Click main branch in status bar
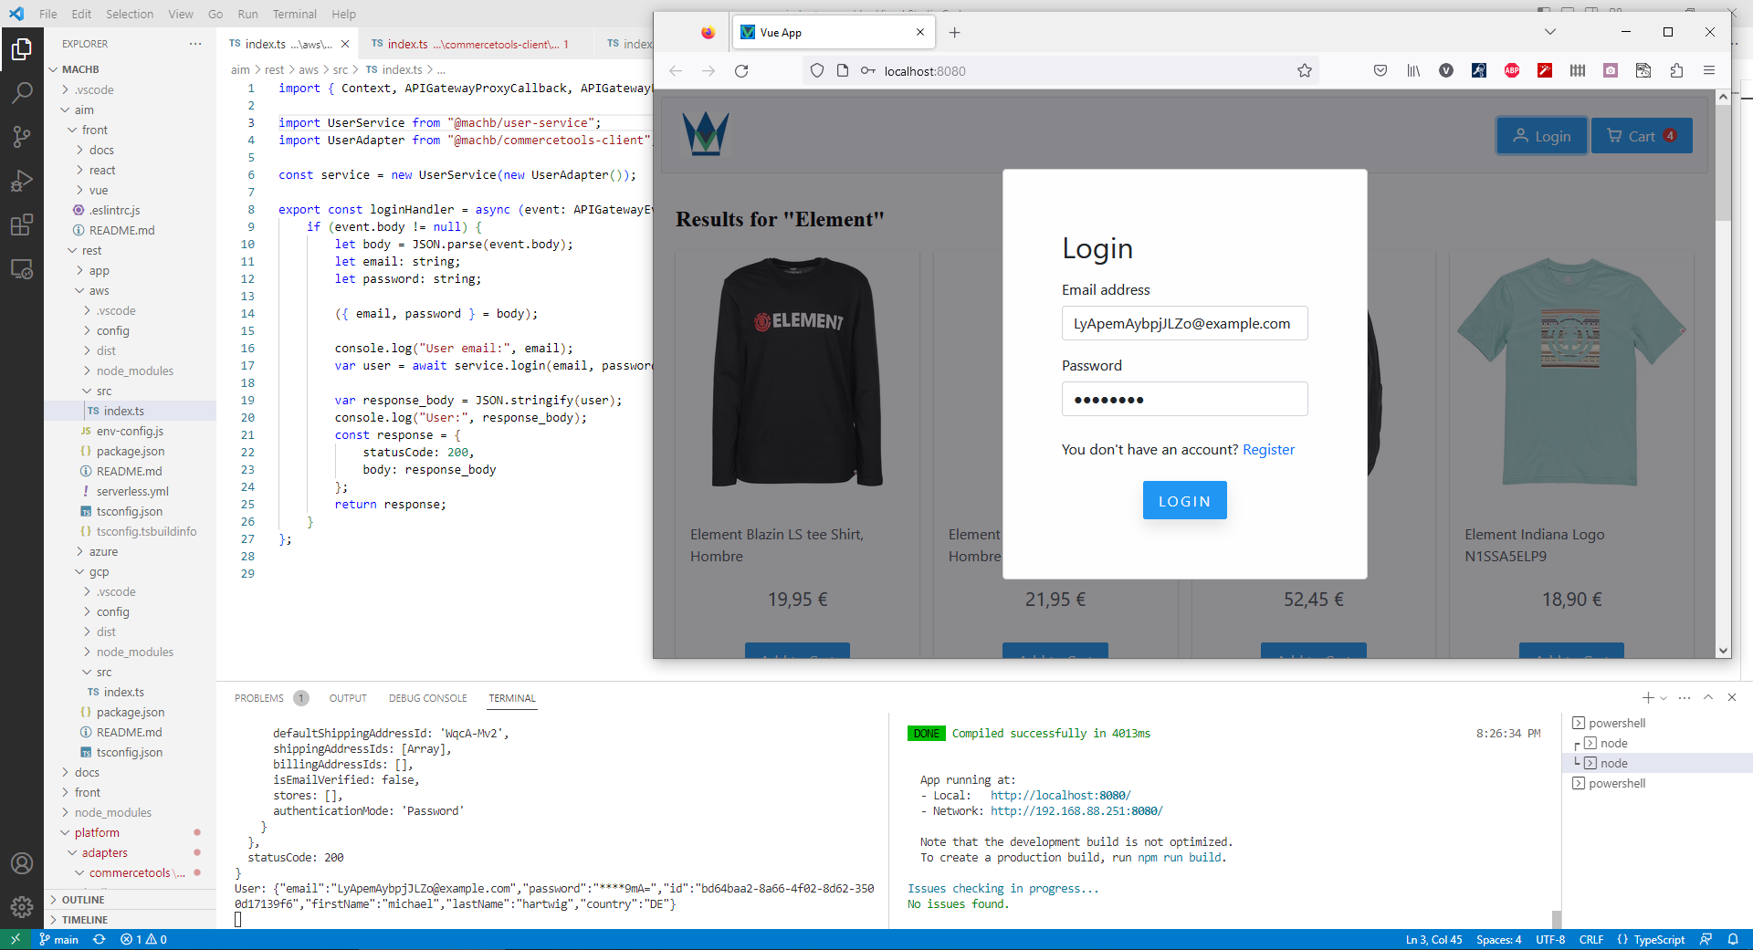This screenshot has height=950, width=1753. point(59,940)
